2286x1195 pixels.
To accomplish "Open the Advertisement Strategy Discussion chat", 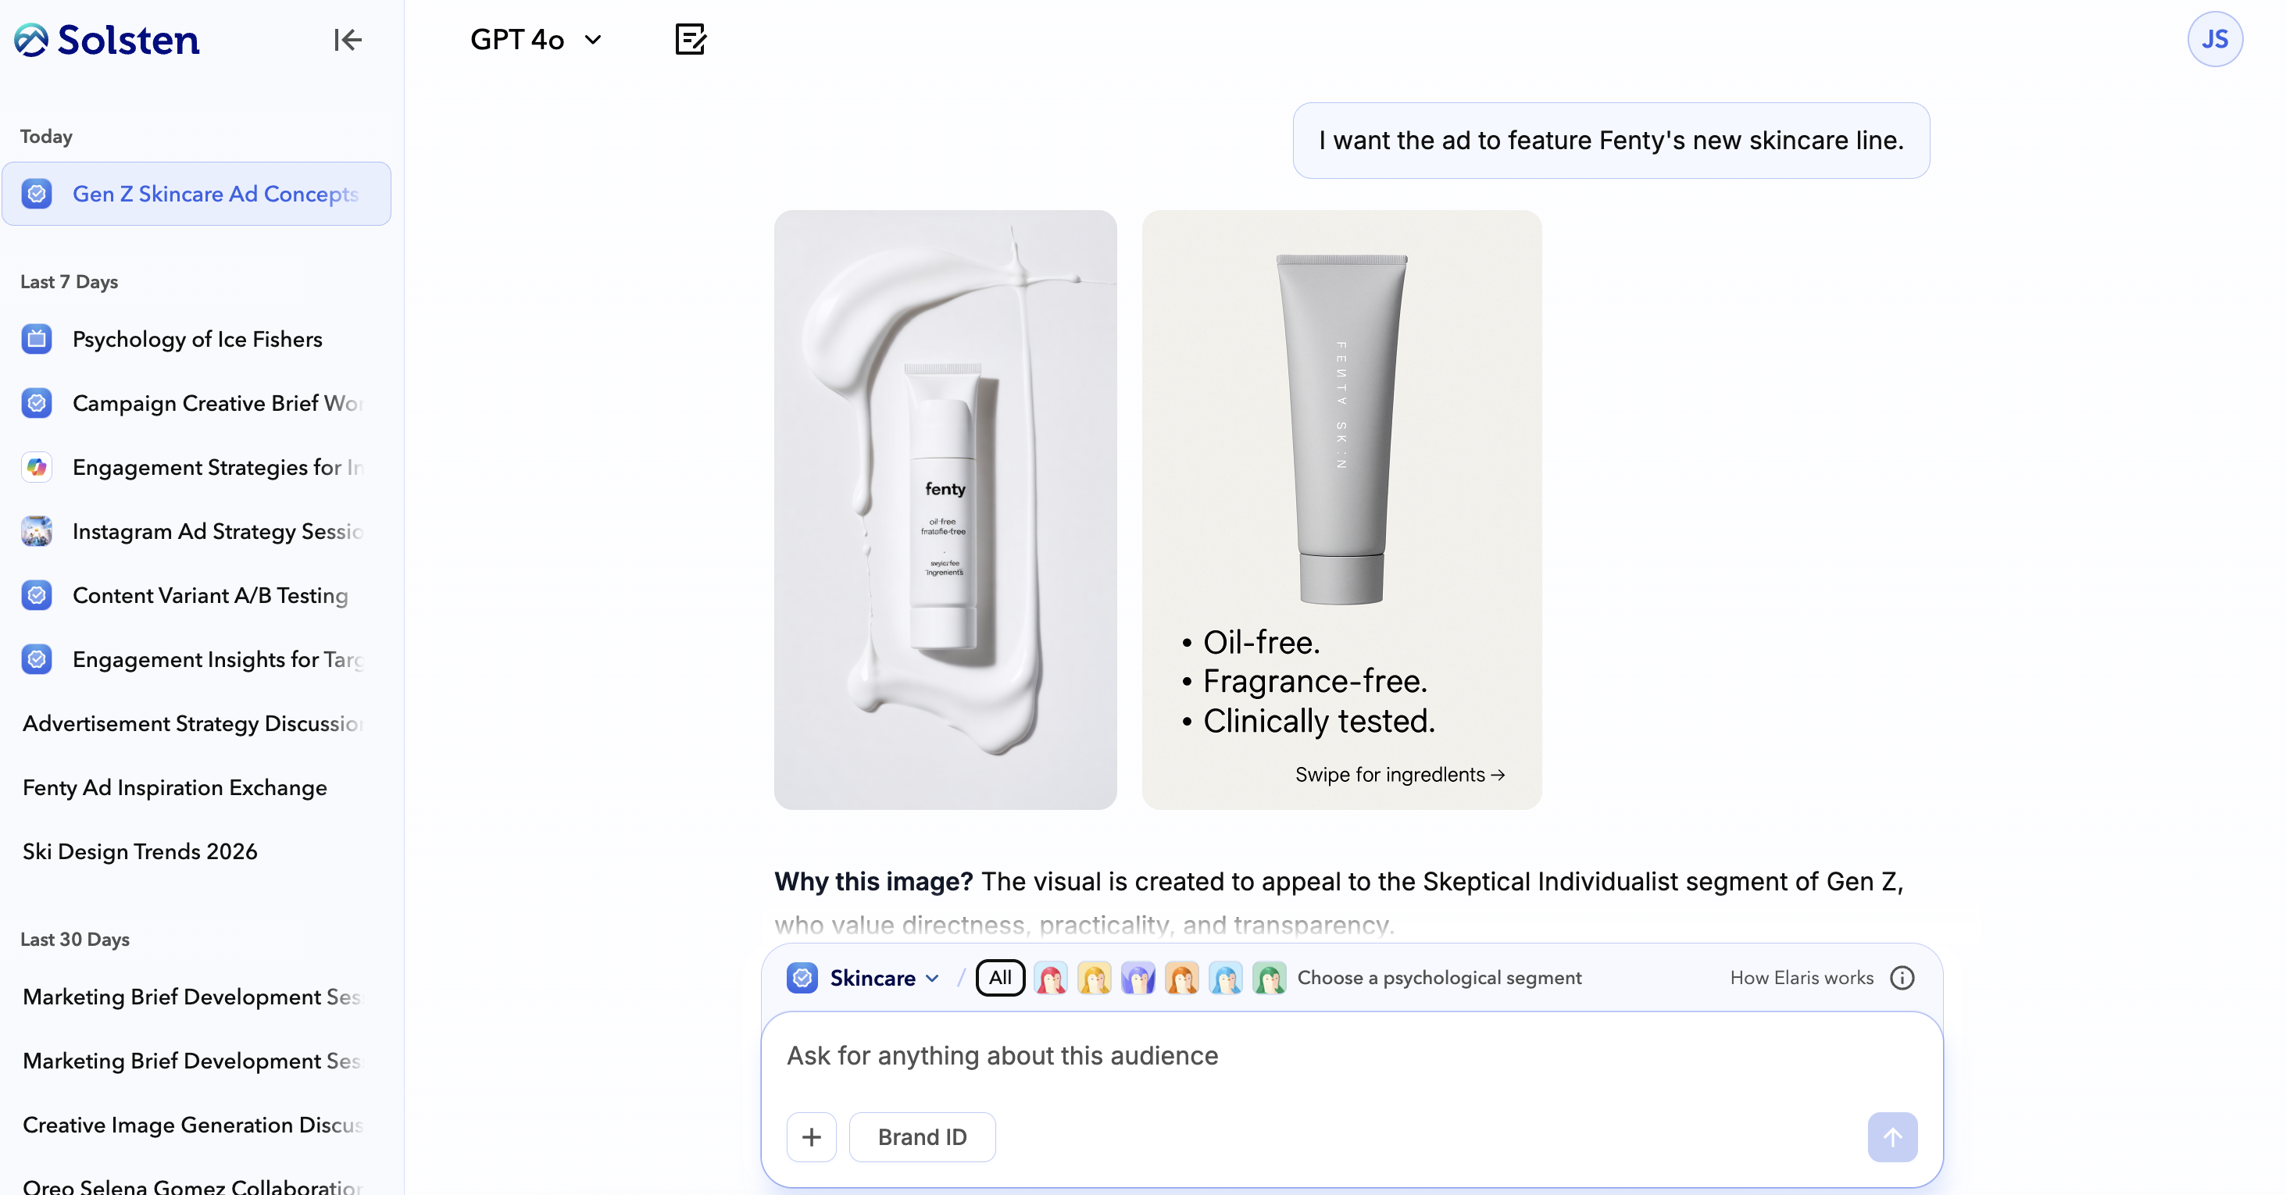I will [196, 723].
